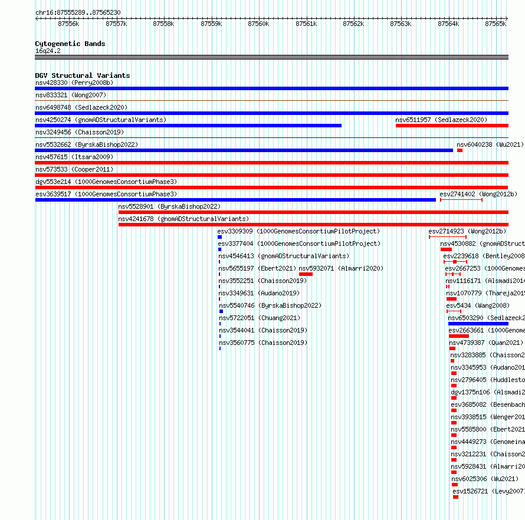Viewport: 525px width, 520px height.
Task: Click nsv5722051 (Chuang2021) label
Action: point(260,318)
